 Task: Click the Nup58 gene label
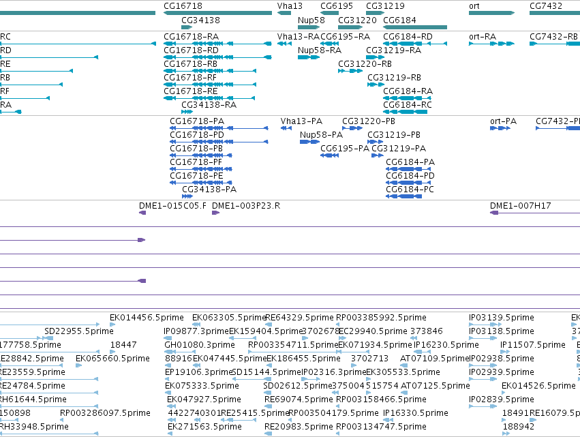(311, 20)
